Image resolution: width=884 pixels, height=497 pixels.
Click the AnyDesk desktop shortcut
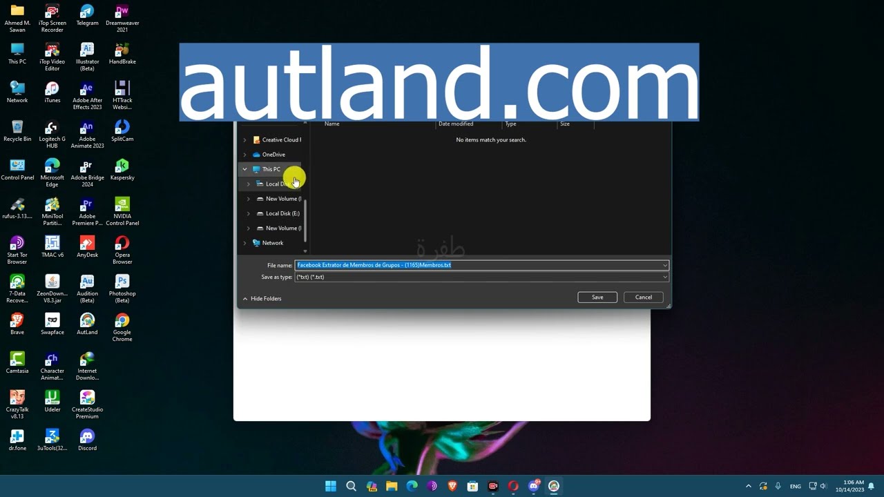click(87, 247)
